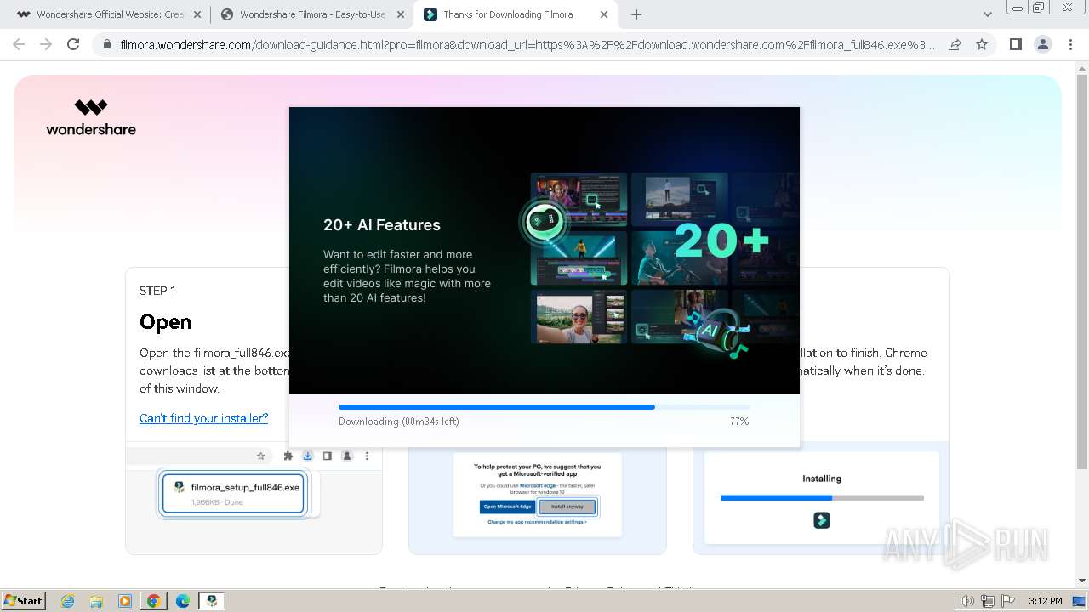The width and height of the screenshot is (1089, 612).
Task: Close the Wondershare Filmora Easy-to-Use tab
Action: click(401, 14)
